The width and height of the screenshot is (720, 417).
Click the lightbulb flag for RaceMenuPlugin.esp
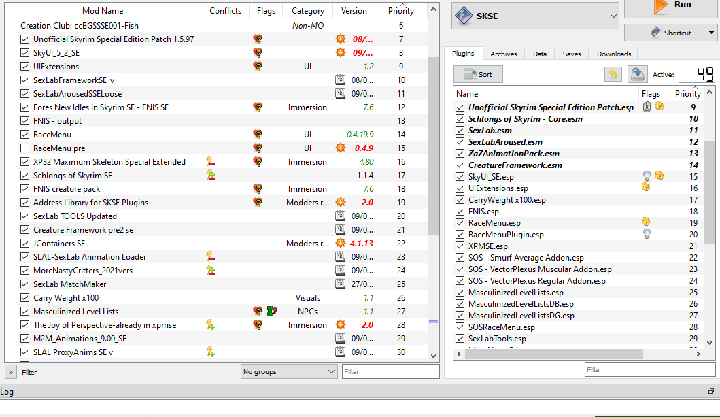pyautogui.click(x=647, y=234)
